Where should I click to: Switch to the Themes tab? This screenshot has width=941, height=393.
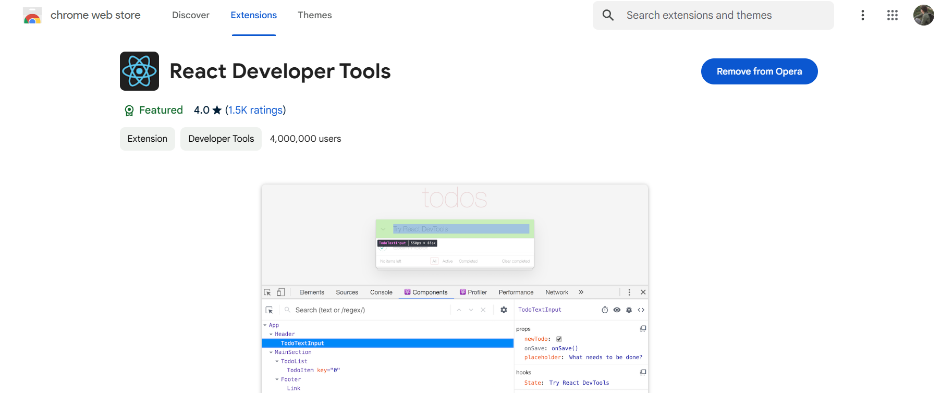[314, 15]
